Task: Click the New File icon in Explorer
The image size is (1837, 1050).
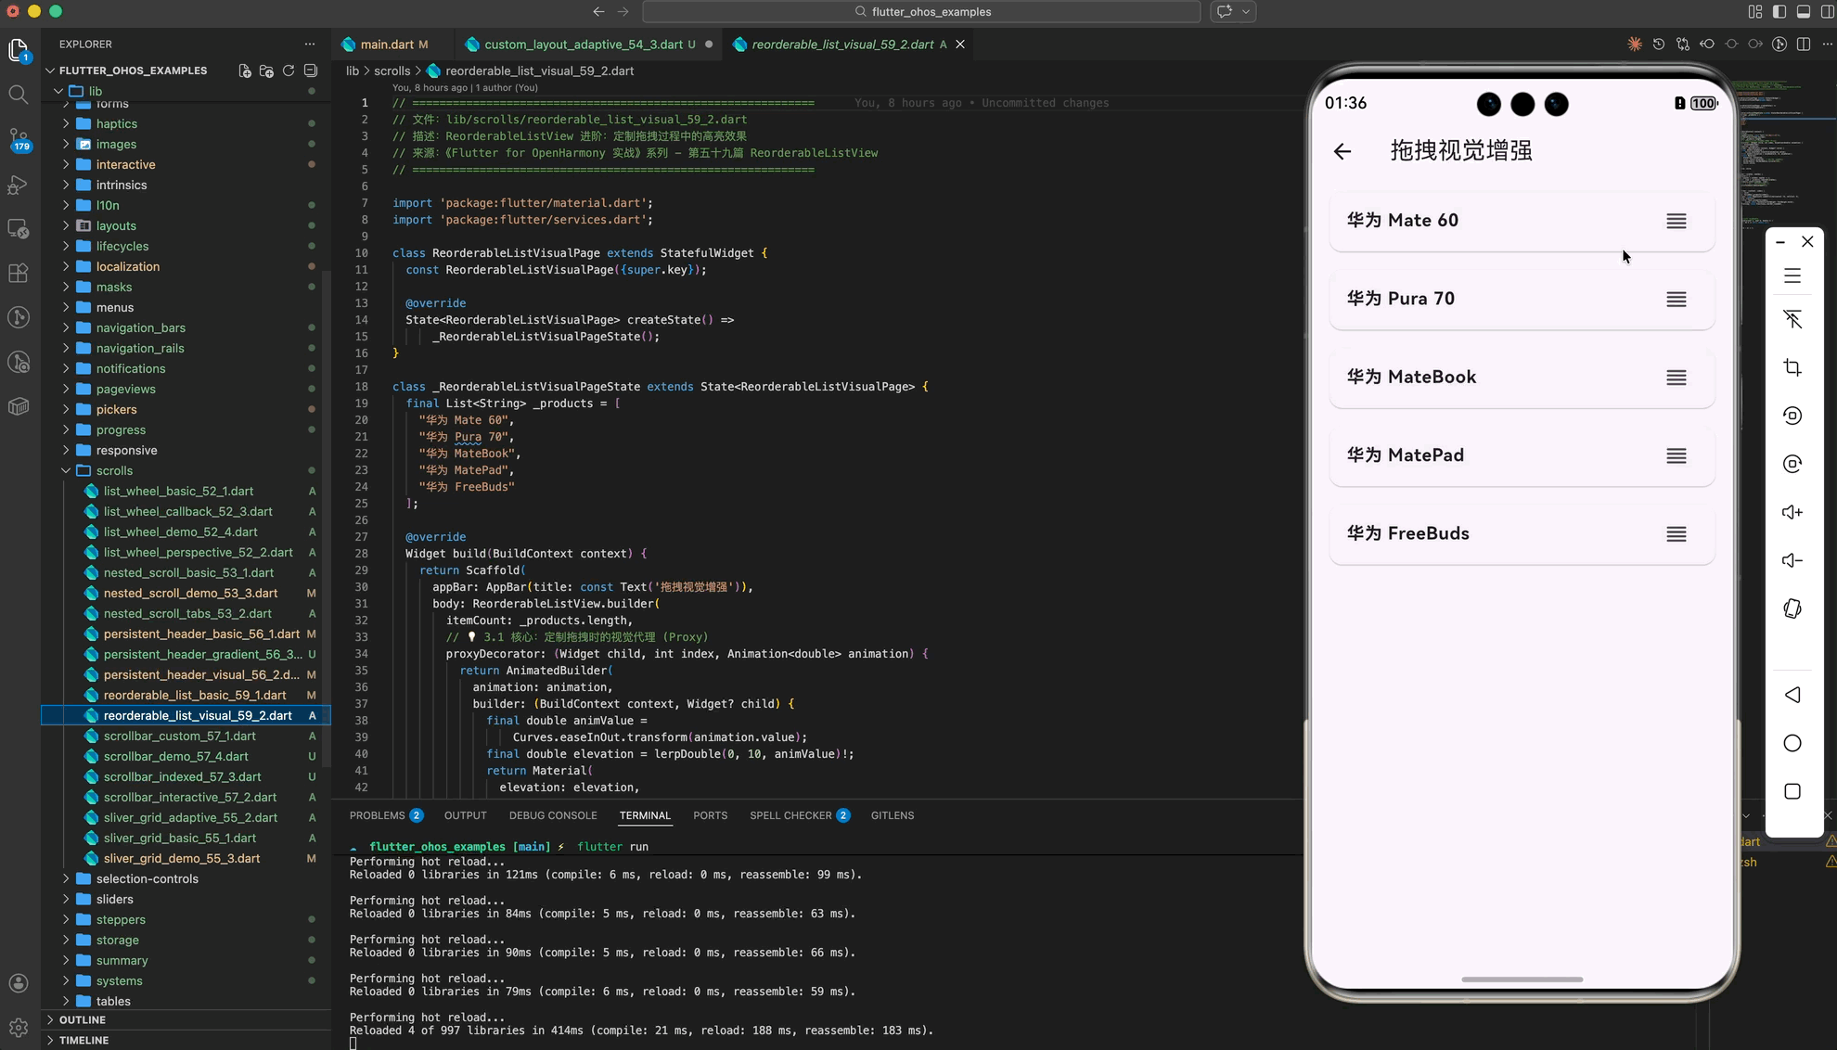Action: point(245,70)
